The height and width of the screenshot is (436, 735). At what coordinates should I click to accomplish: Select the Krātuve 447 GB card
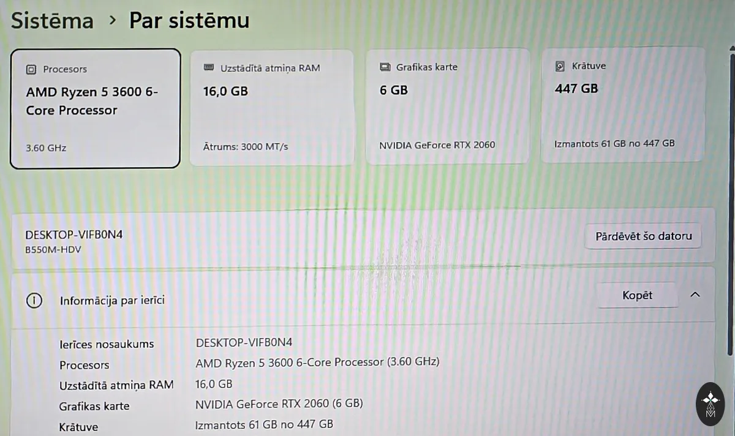(623, 105)
